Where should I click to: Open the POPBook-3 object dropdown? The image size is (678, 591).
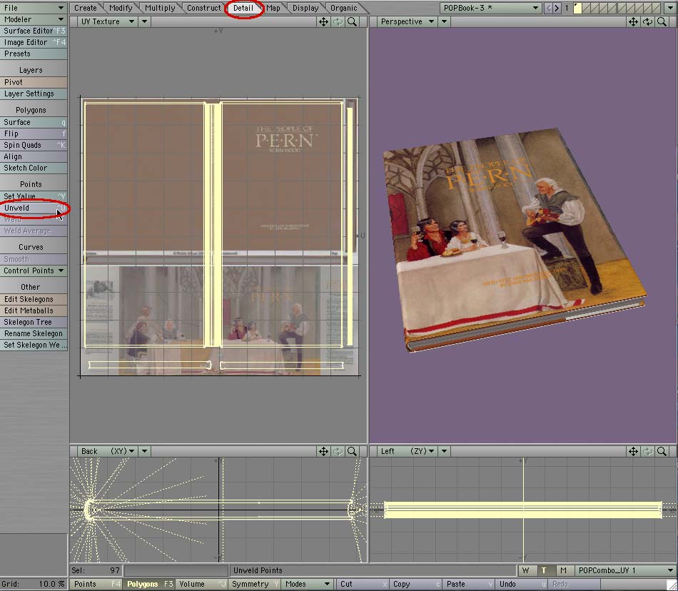(x=491, y=8)
